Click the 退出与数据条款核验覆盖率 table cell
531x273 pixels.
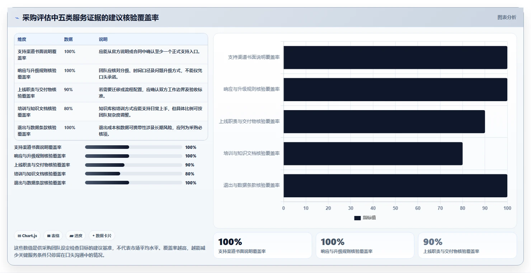[37, 131]
